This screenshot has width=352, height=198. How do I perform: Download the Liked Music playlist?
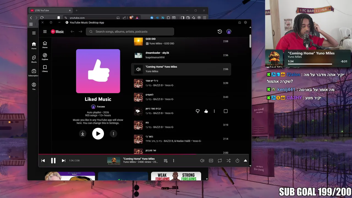tap(82, 134)
